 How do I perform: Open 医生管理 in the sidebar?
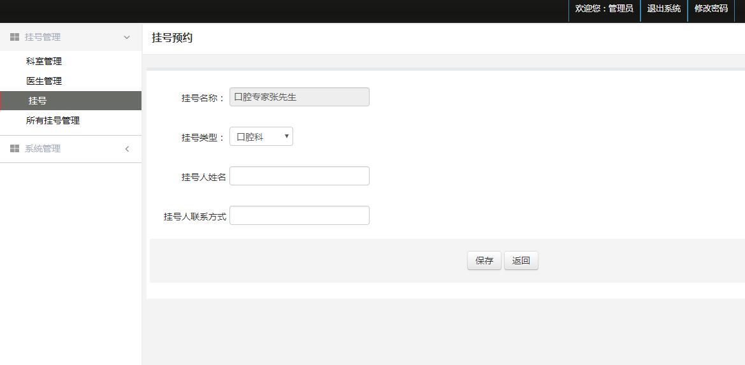(44, 81)
